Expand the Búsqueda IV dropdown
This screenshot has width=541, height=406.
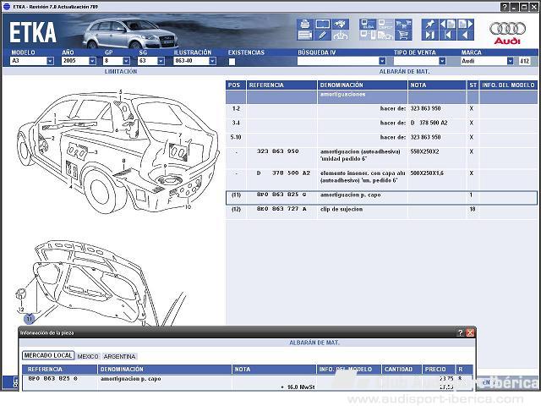pos(382,61)
